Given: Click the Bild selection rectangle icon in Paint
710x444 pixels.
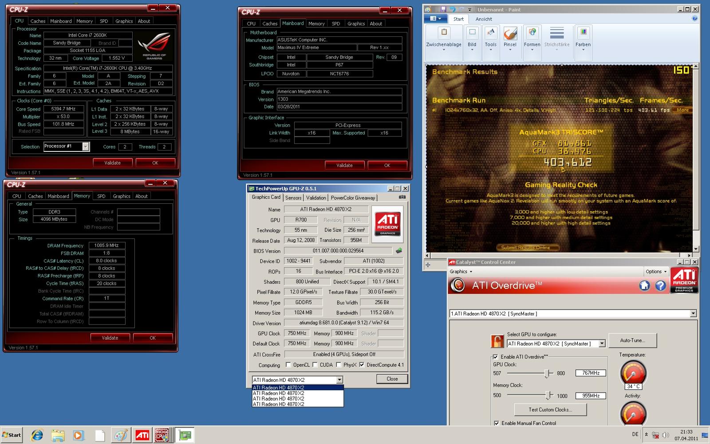Looking at the screenshot, I should pos(472,33).
